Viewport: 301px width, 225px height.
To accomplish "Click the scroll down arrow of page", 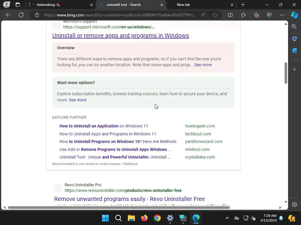I will pos(286,202).
